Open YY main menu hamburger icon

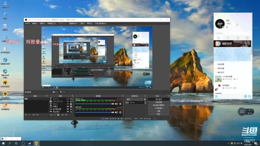(216, 96)
